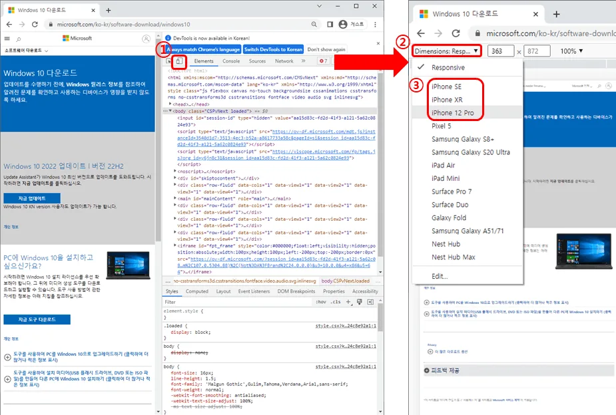Open the style.csx link beside the .loaded rule
This screenshot has height=415, width=616.
346,326
